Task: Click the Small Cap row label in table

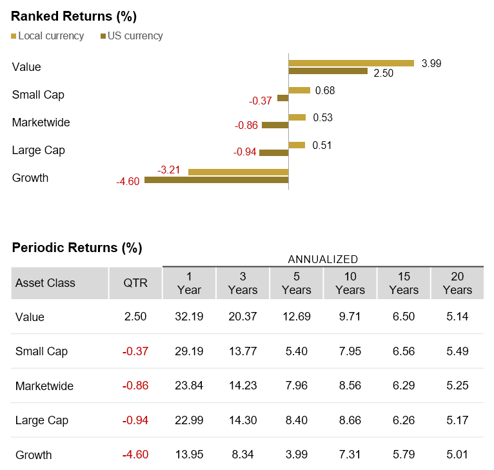Action: 41,351
